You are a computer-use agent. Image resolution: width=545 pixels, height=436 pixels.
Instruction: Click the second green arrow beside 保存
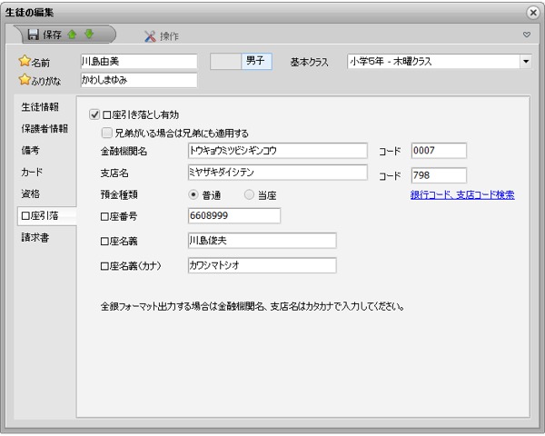[88, 35]
